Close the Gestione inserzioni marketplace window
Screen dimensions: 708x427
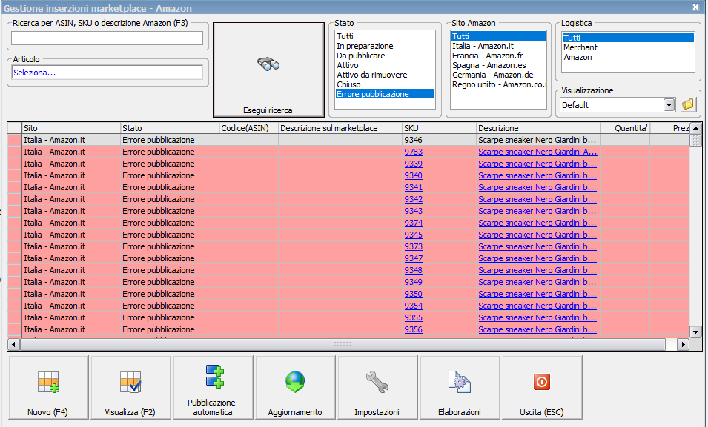click(x=696, y=7)
